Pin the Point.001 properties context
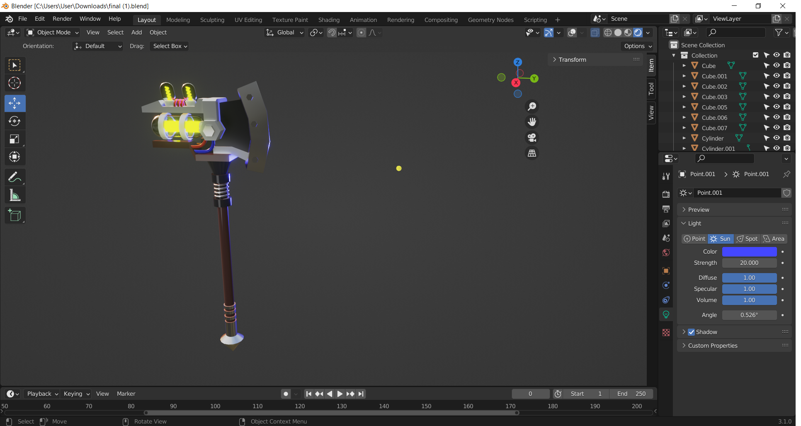The image size is (801, 426). [786, 174]
